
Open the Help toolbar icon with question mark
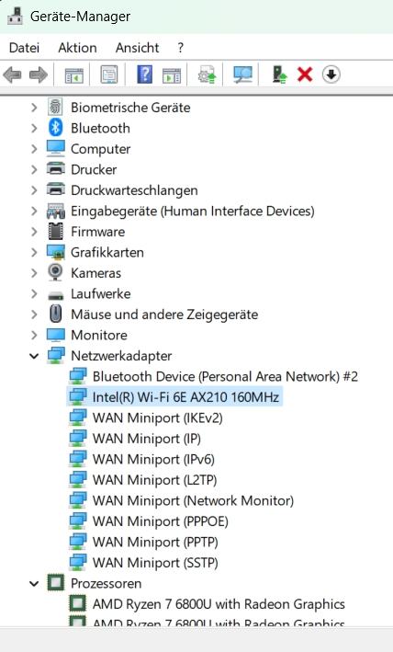pos(144,75)
